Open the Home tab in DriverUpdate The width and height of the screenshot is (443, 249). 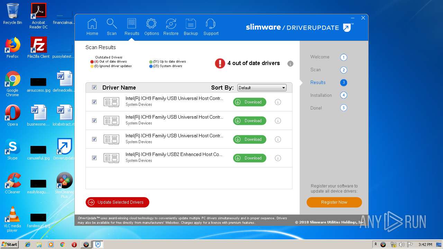click(92, 27)
